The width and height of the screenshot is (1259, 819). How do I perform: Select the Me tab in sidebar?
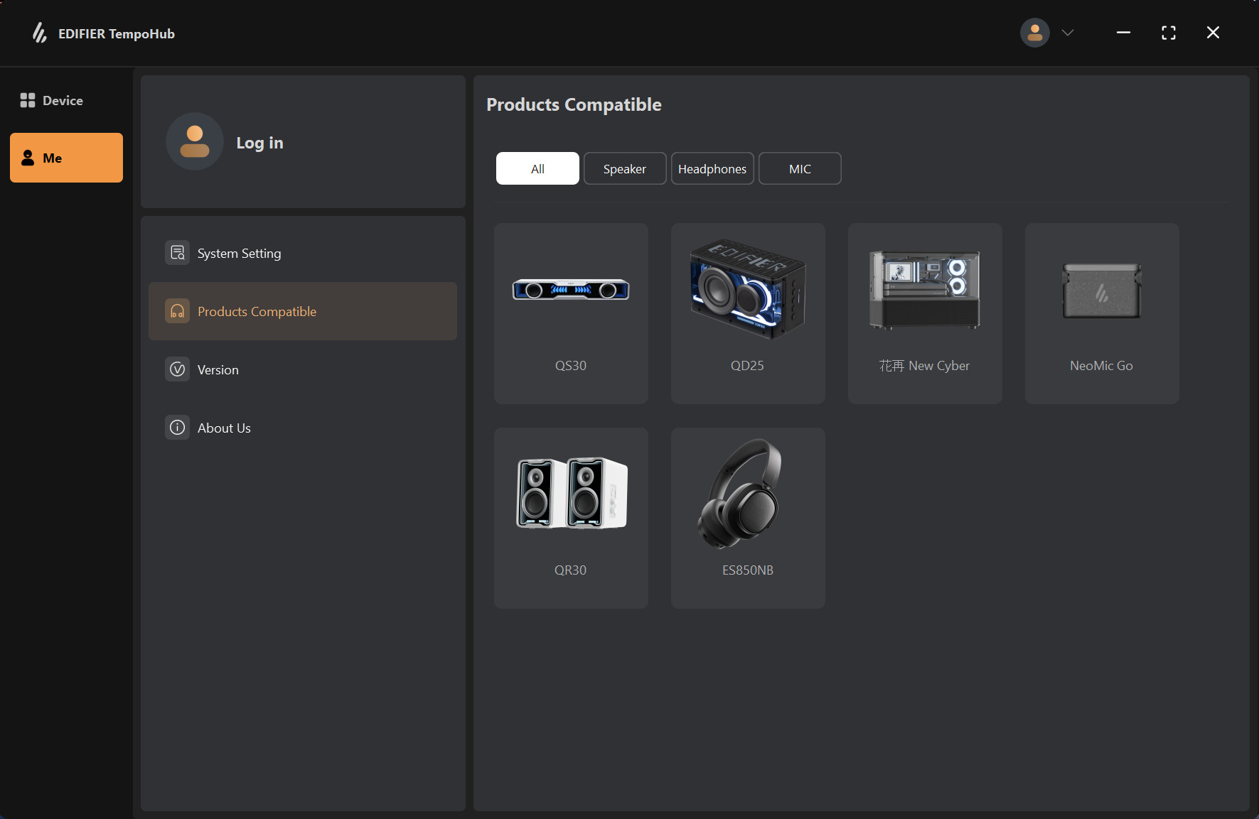[66, 158]
